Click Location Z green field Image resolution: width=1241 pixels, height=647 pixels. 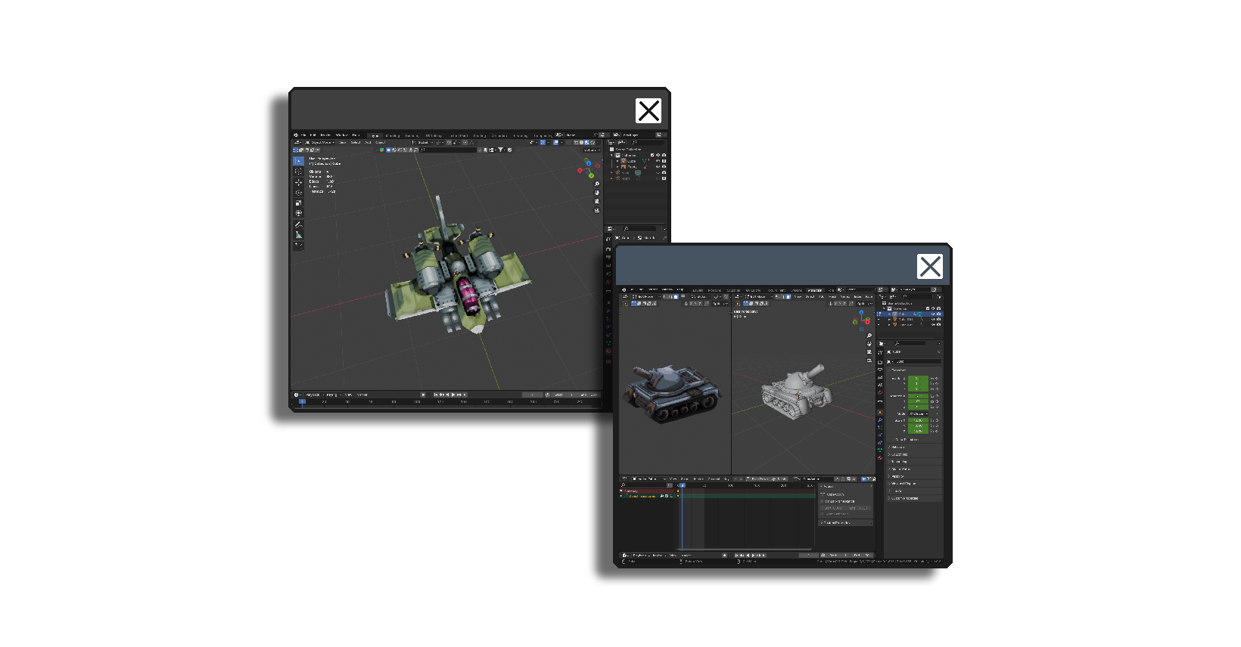tap(919, 389)
